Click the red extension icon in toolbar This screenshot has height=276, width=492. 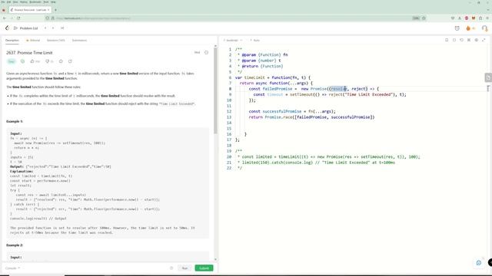point(467,18)
